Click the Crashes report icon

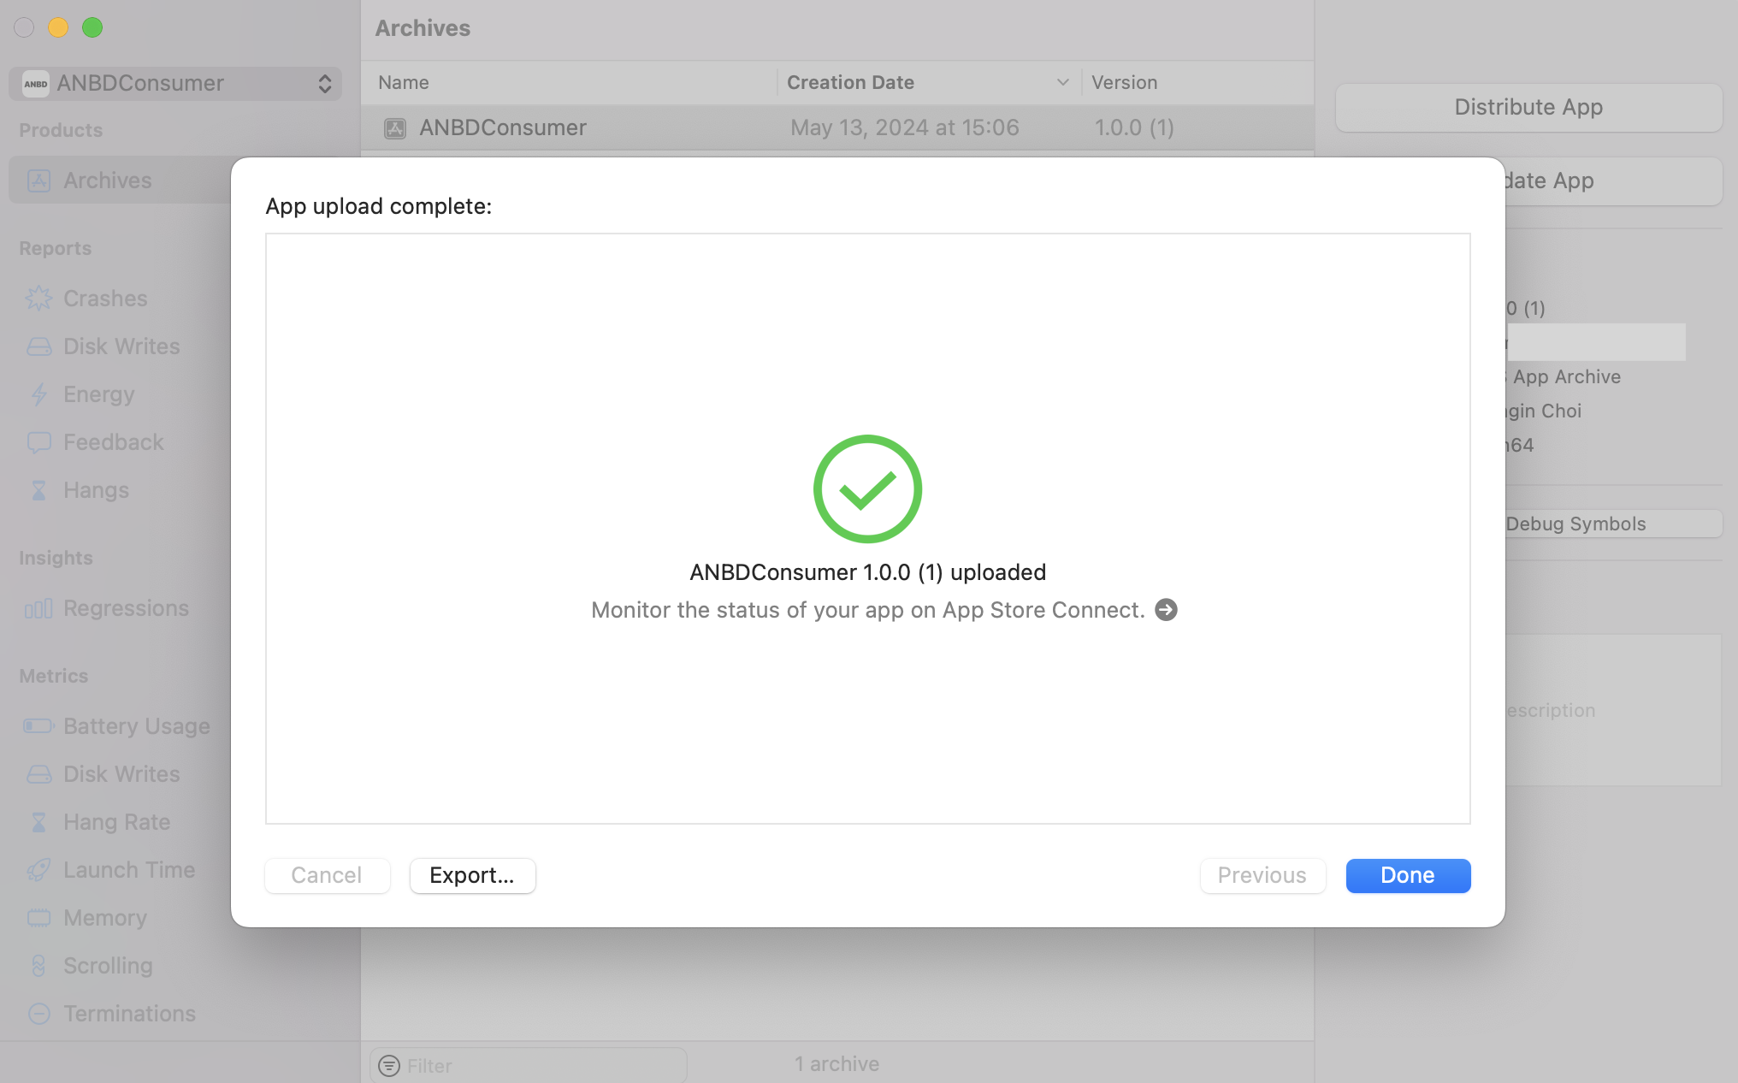click(x=39, y=299)
